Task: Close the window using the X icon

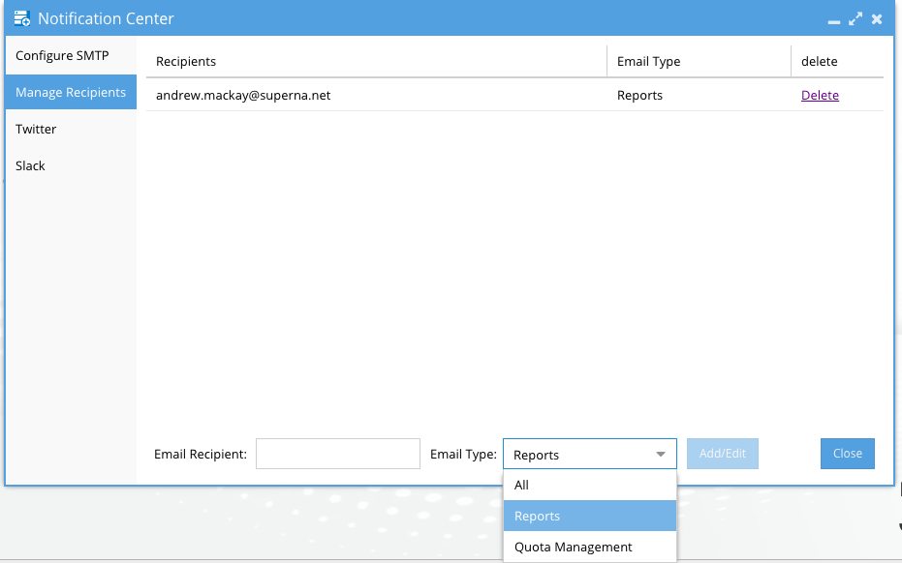Action: 876,18
